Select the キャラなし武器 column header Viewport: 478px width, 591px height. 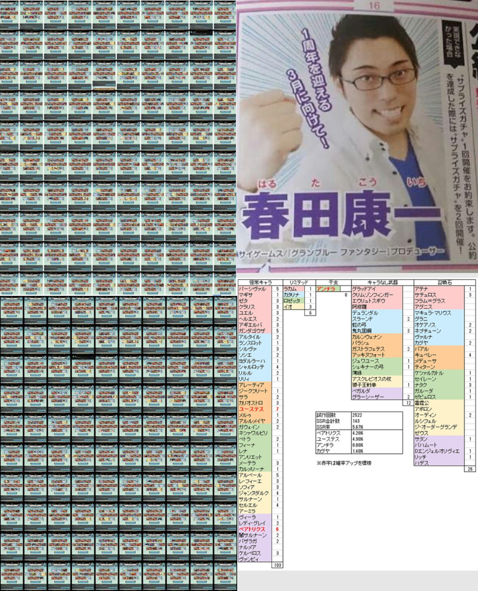tap(382, 282)
